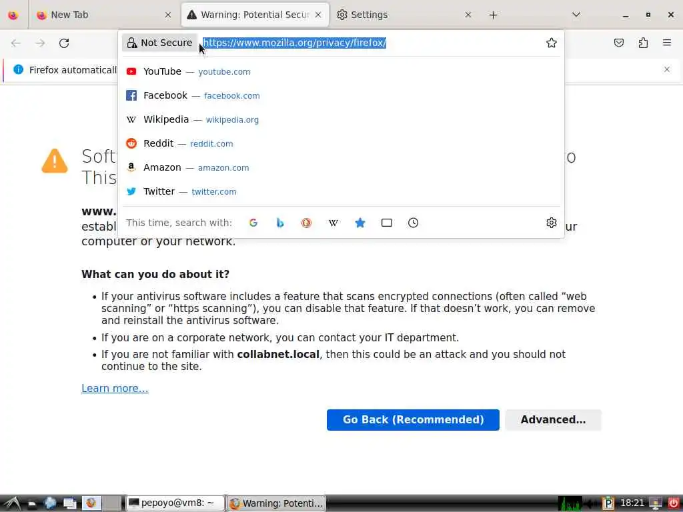
Task: Search this time with Google
Action: [253, 223]
